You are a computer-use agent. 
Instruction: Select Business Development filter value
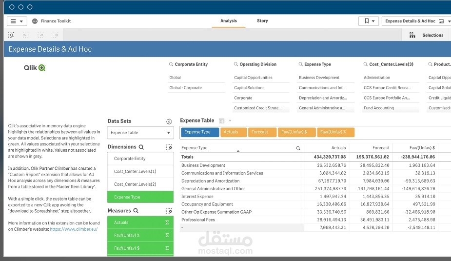[326, 78]
